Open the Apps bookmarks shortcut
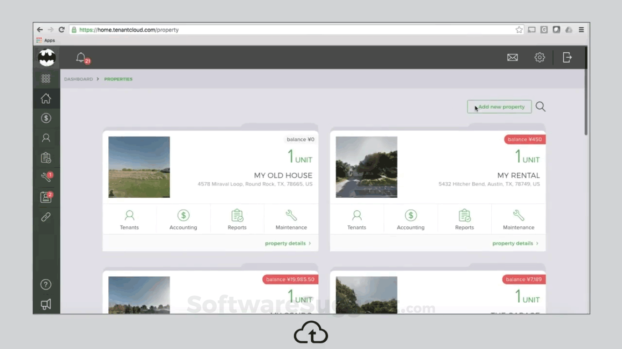This screenshot has height=349, width=622. click(x=46, y=40)
